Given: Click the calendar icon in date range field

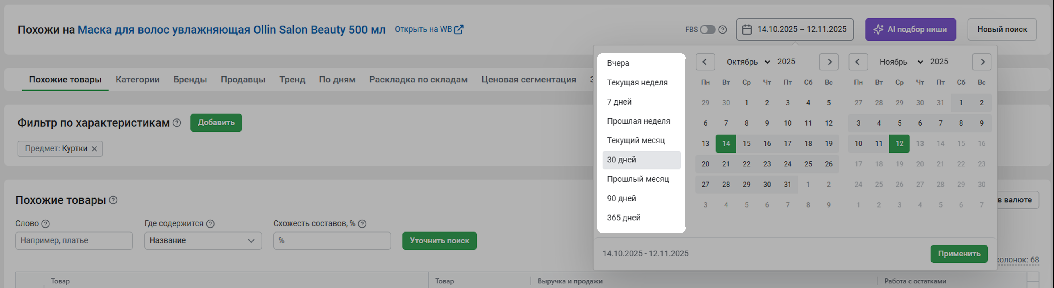Looking at the screenshot, I should (x=747, y=30).
